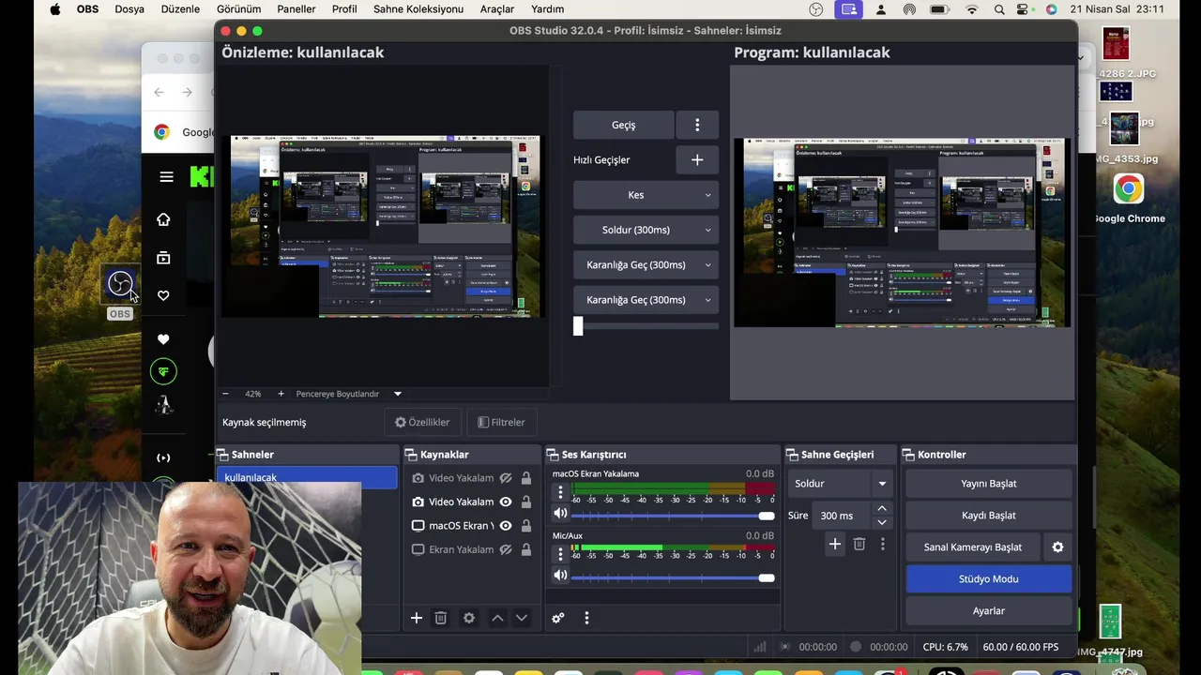Image resolution: width=1201 pixels, height=675 pixels.
Task: Move selected source down
Action: (x=522, y=618)
